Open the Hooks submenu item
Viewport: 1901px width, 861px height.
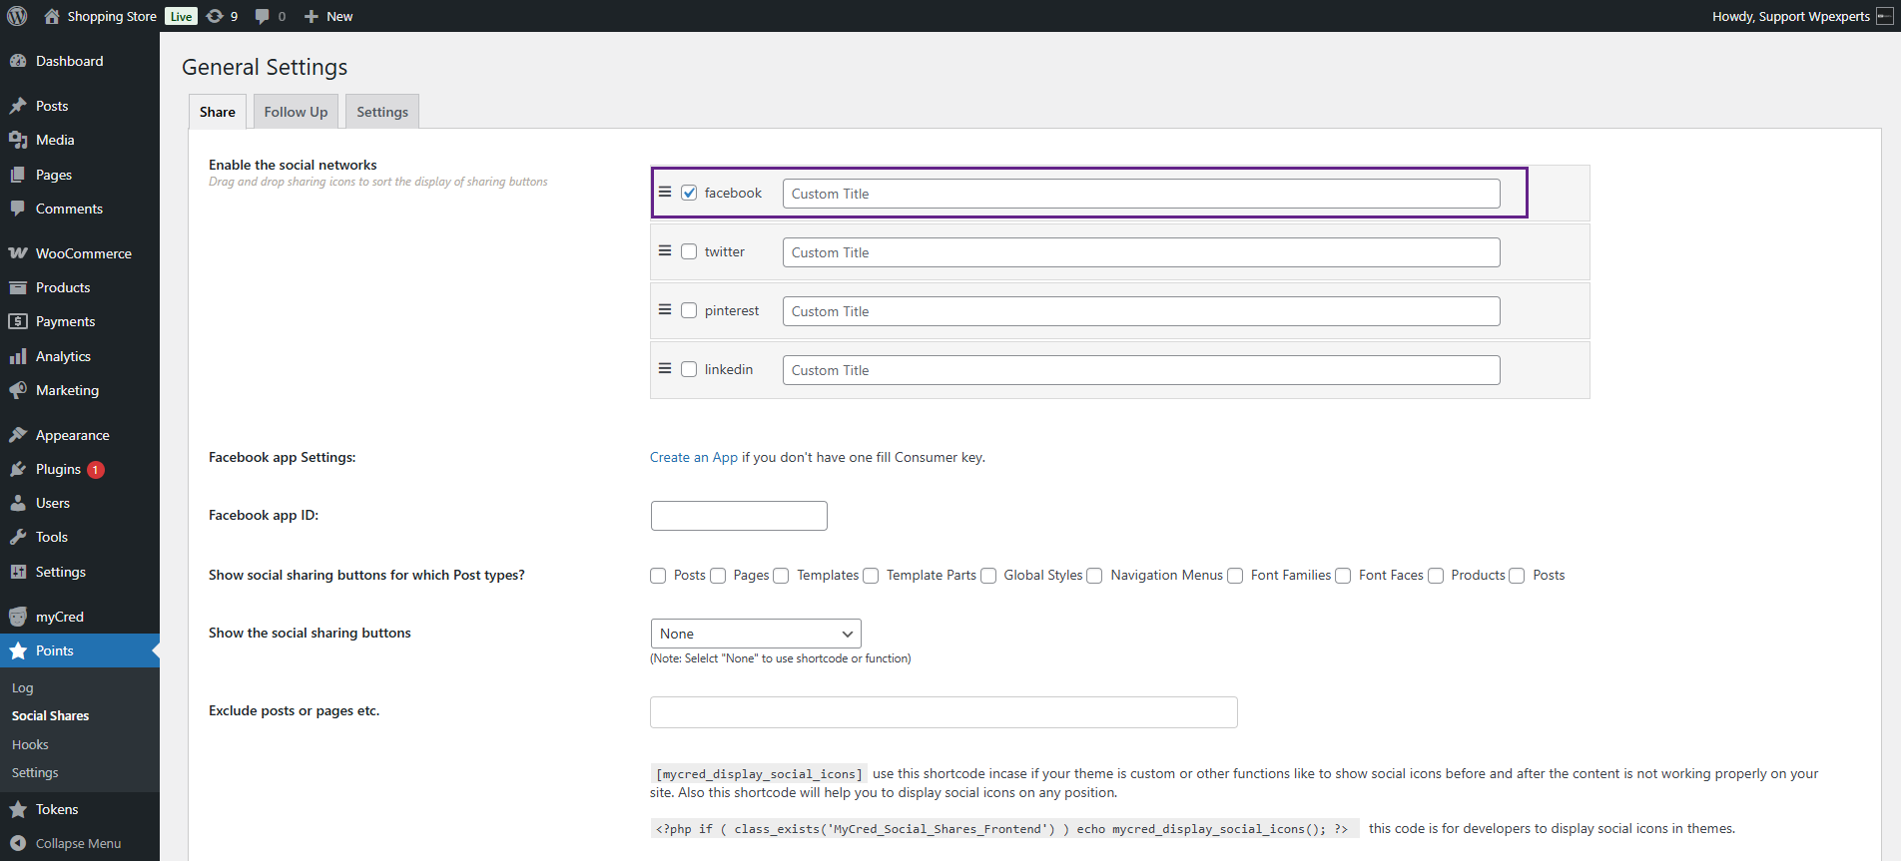point(30,744)
